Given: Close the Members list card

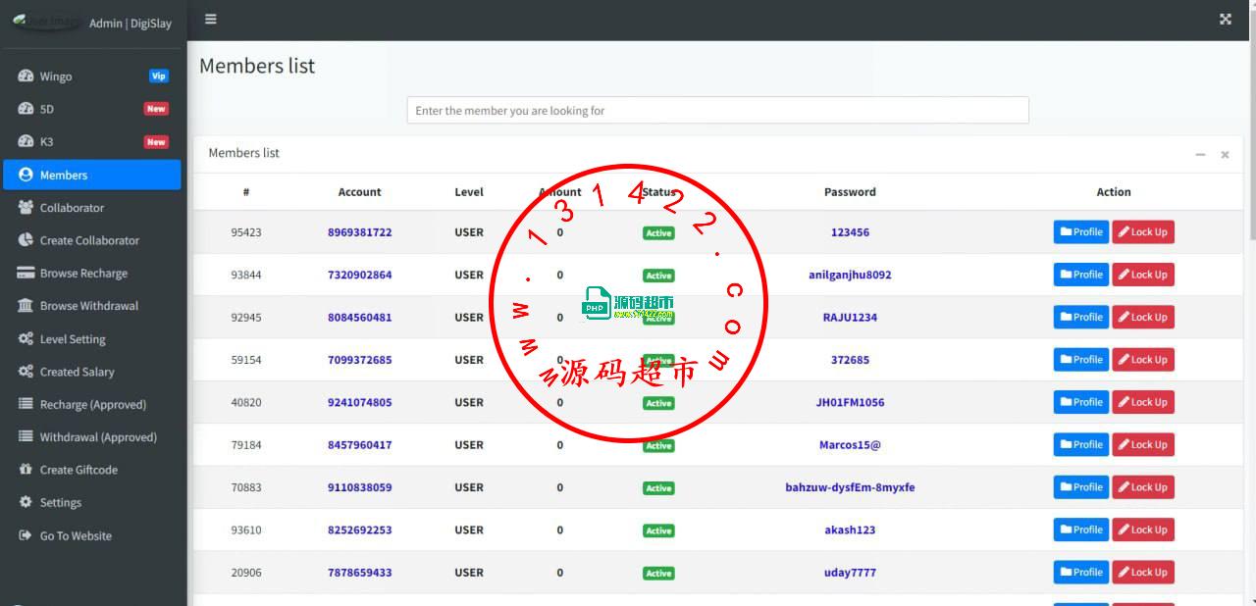Looking at the screenshot, I should click(1225, 155).
